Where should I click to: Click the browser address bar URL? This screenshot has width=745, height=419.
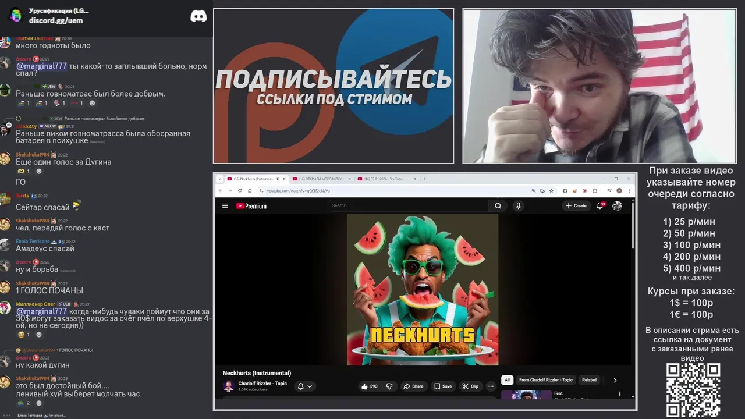tap(298, 191)
